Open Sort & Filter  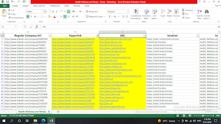[200, 14]
